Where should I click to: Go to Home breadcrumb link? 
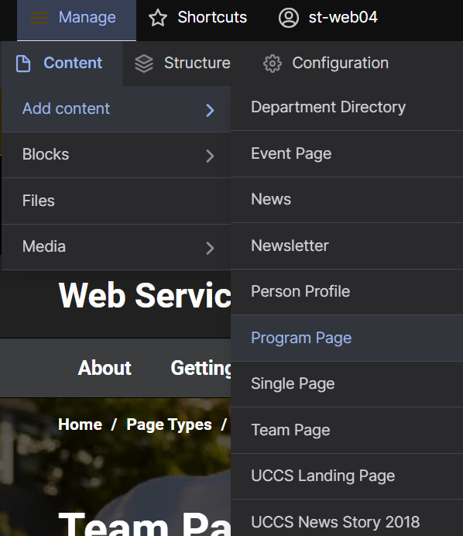pyautogui.click(x=80, y=424)
